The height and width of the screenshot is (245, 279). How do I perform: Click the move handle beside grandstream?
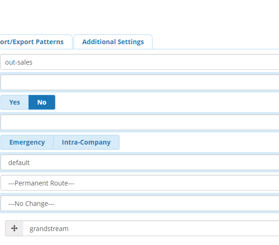tap(14, 228)
